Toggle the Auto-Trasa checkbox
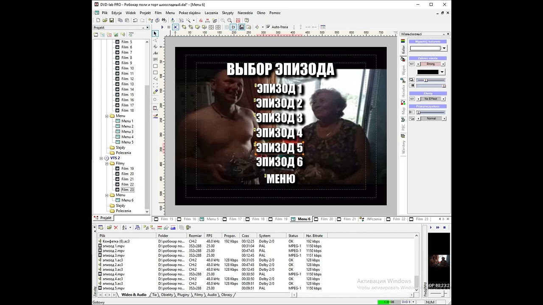Screen dimensions: 543x305 tap(268, 27)
